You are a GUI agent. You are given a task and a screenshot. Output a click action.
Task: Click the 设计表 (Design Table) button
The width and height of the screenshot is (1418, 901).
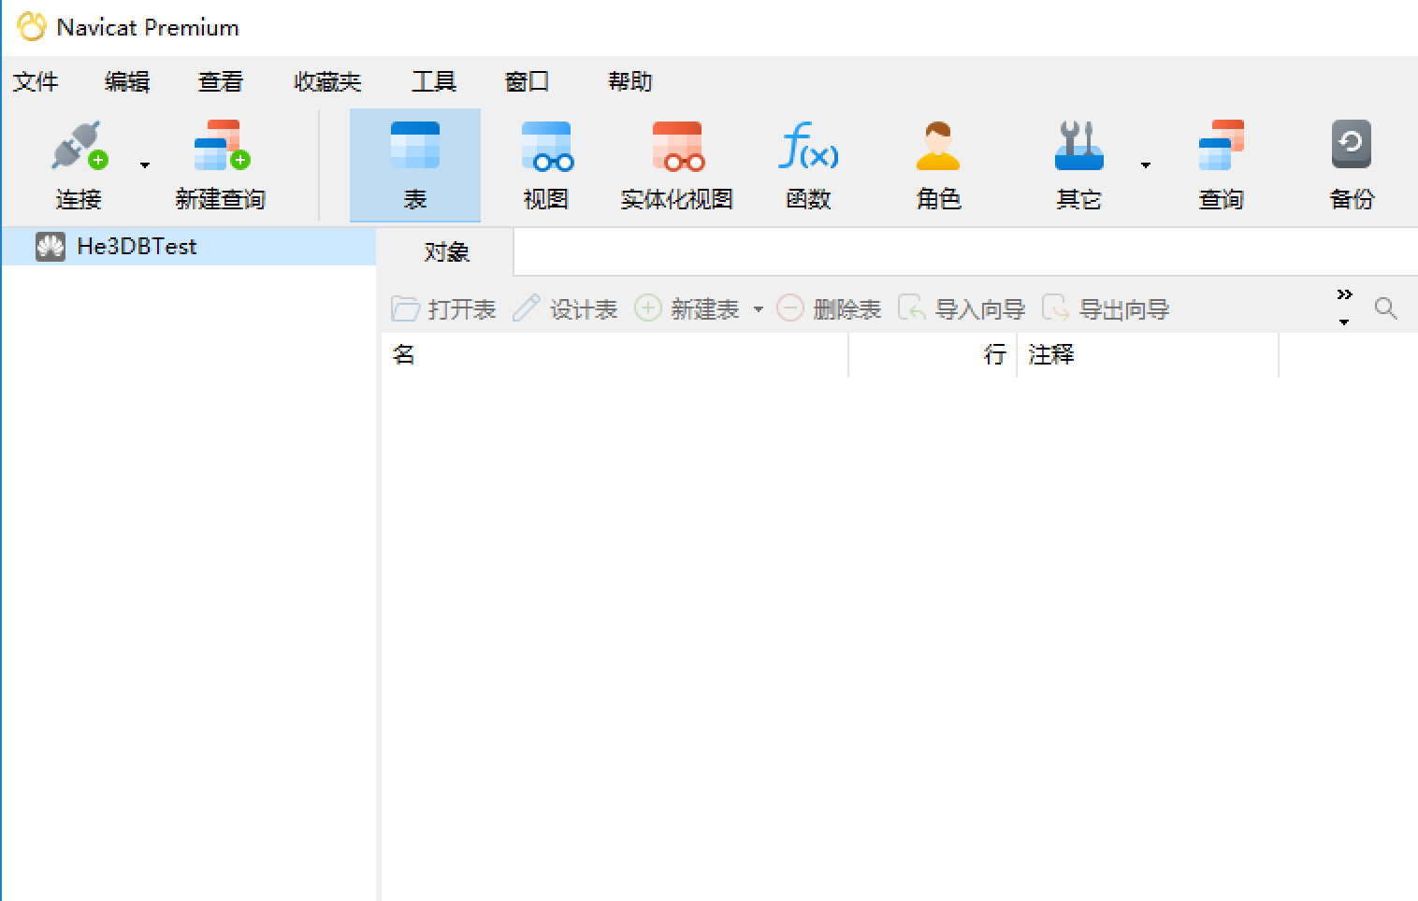coord(565,309)
